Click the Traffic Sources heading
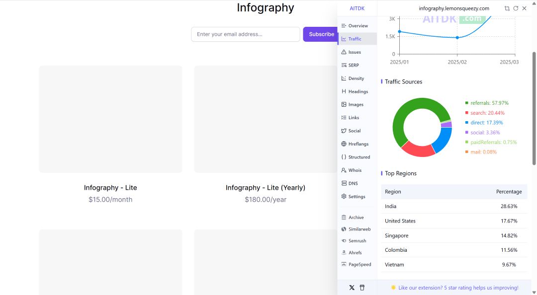 pos(403,82)
